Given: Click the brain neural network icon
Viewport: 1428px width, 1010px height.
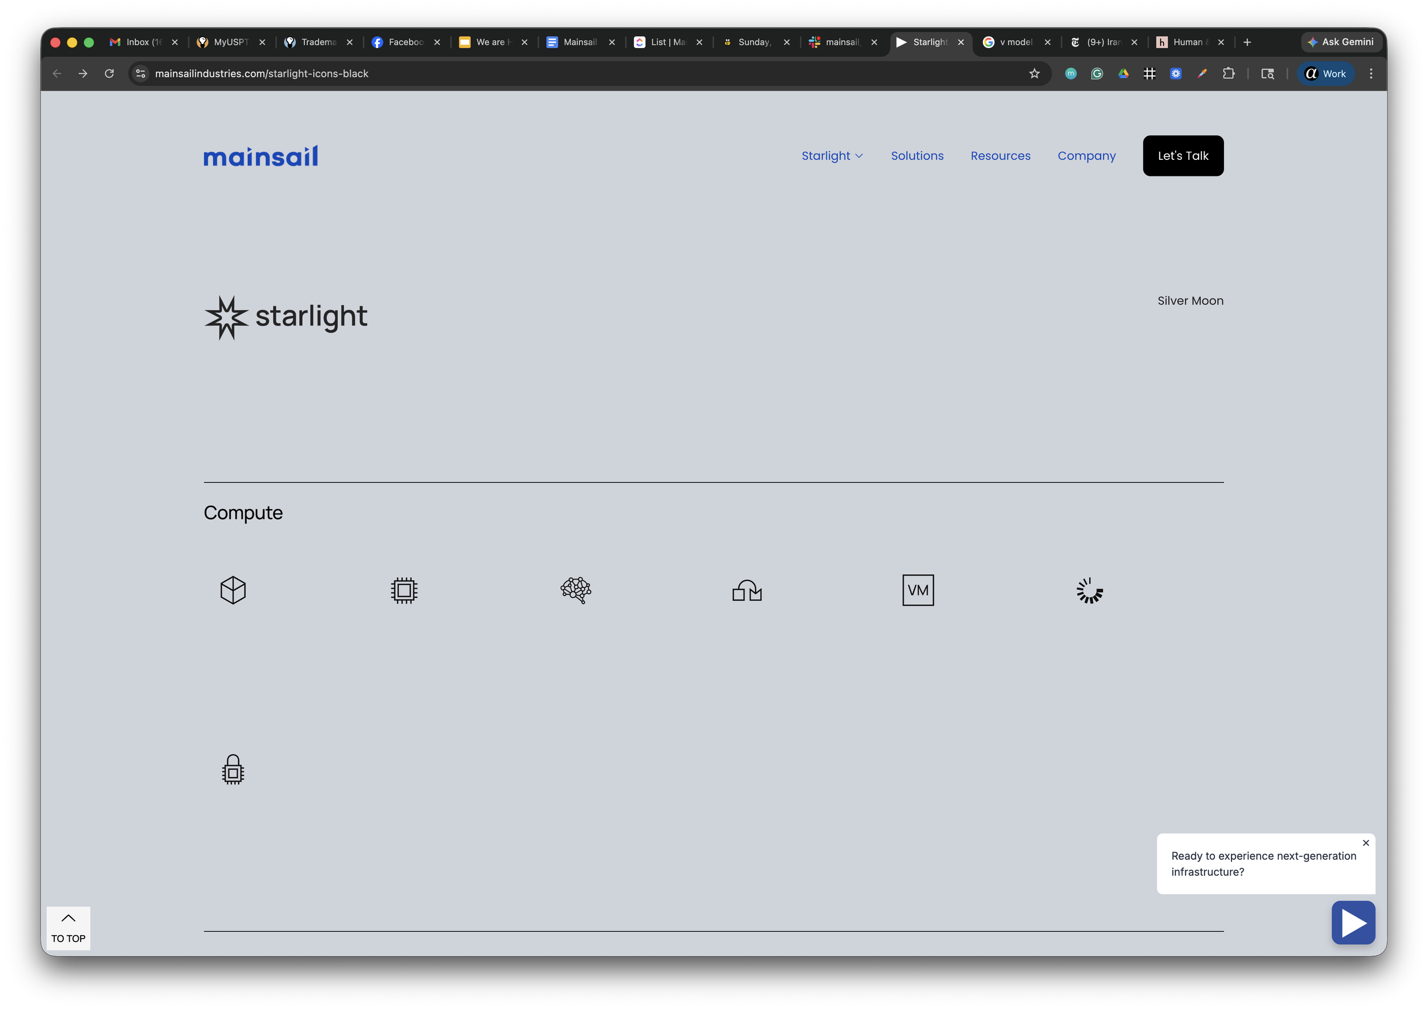Looking at the screenshot, I should point(576,590).
